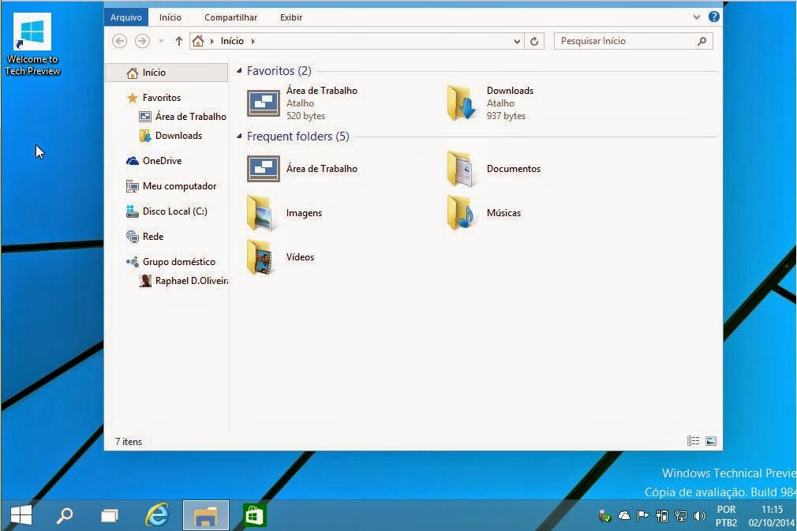Select the Vídeos folder icon

261,257
